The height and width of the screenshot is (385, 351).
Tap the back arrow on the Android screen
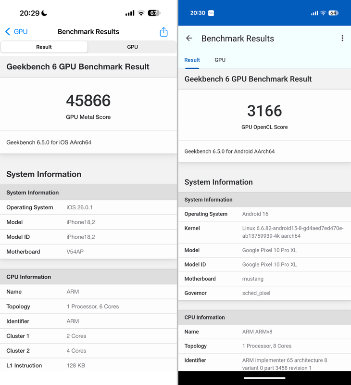(x=189, y=38)
